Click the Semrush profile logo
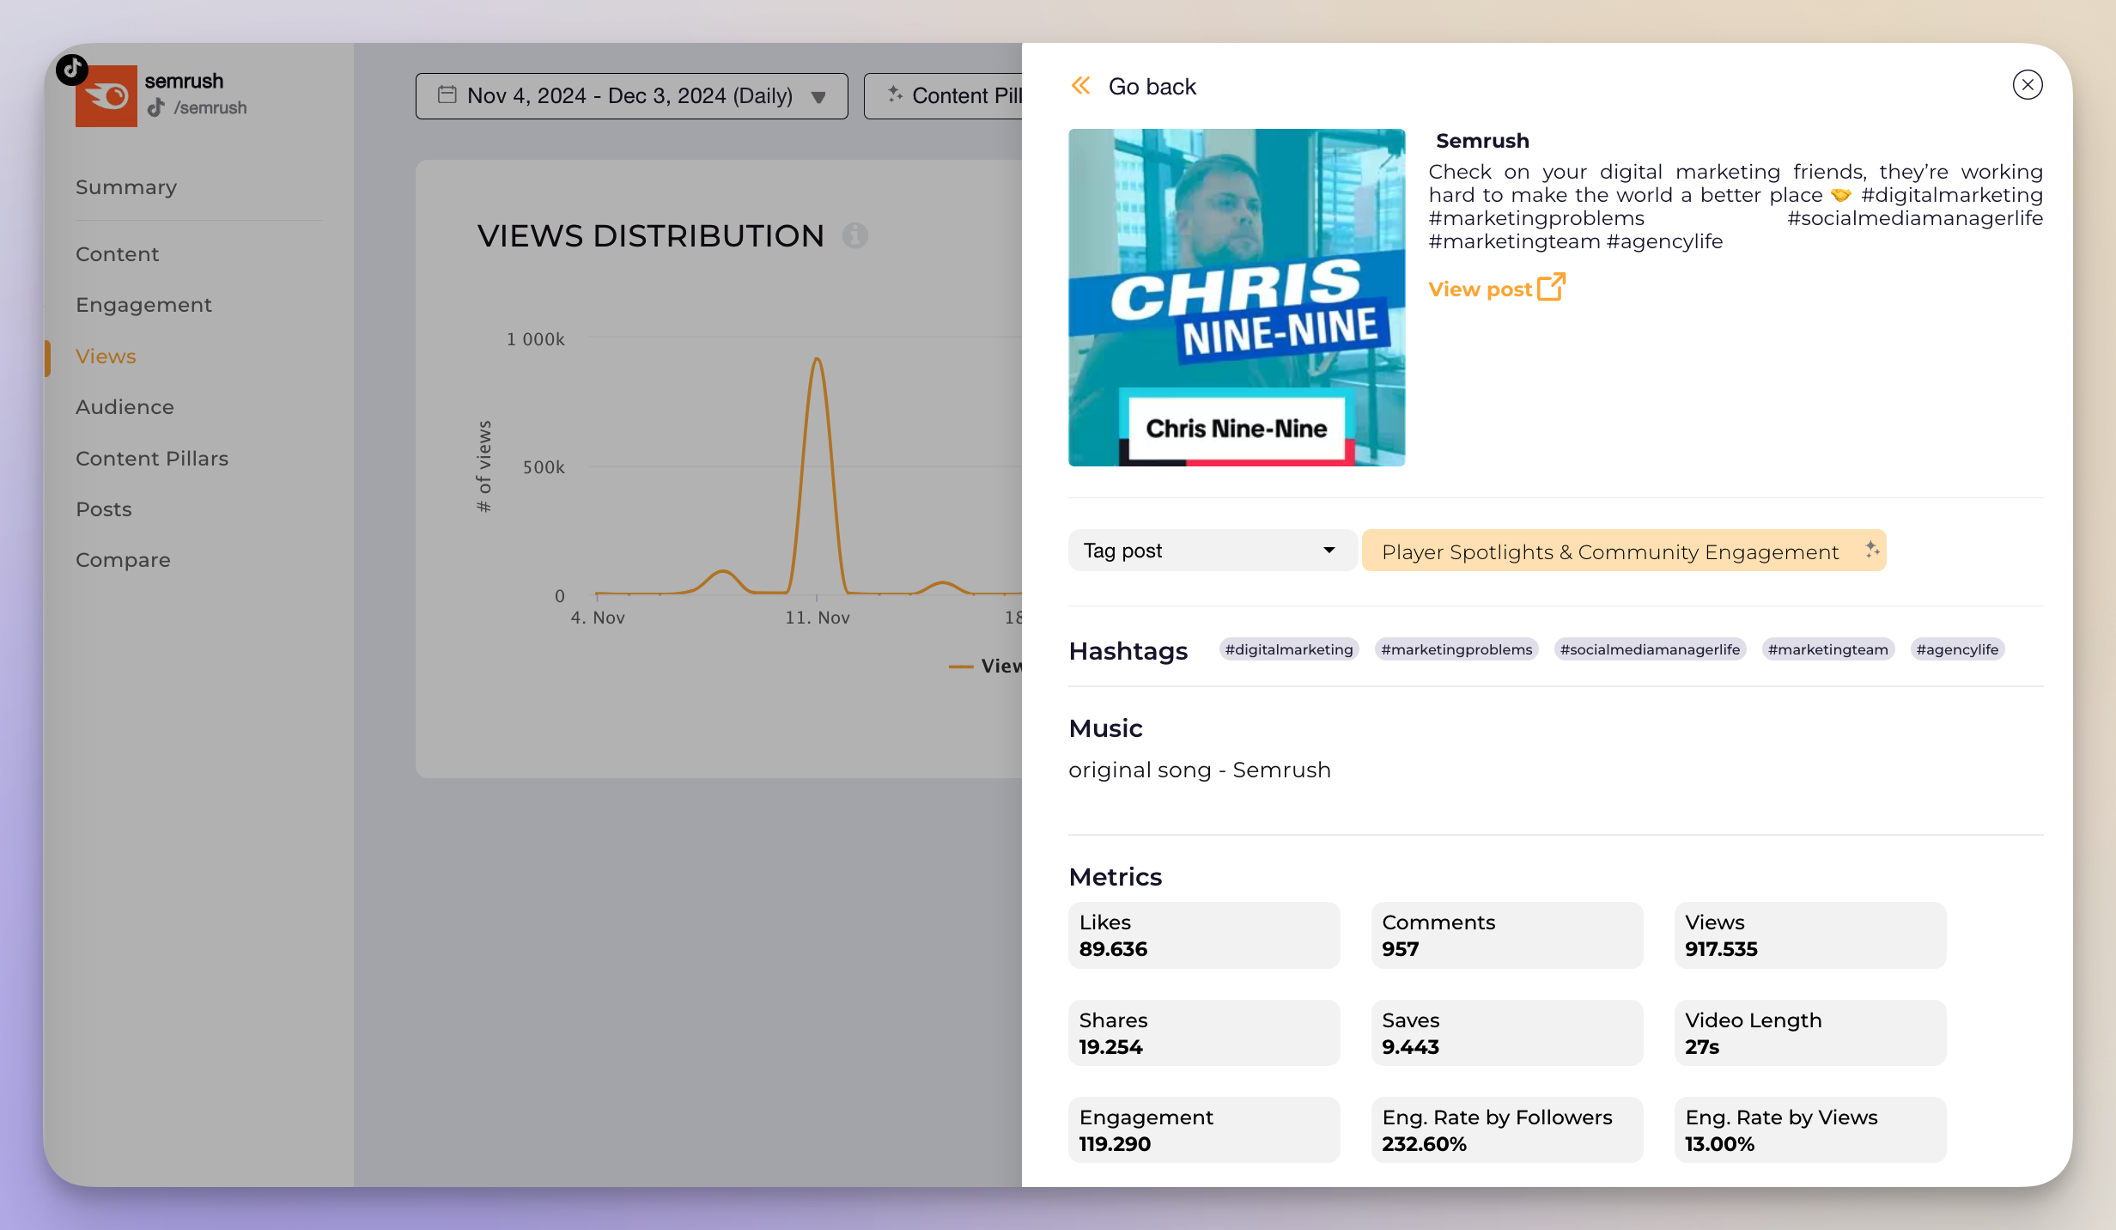 click(x=106, y=96)
